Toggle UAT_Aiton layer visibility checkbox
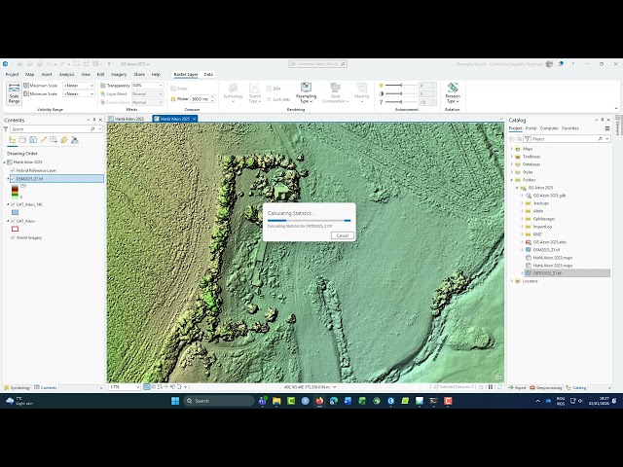Viewport: 623px width, 467px height. [13, 221]
